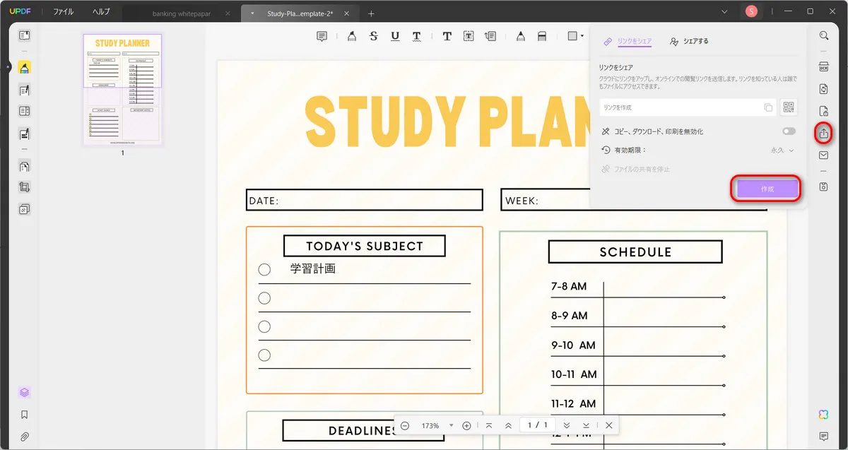Screen dimensions: 848x450
Task: Click the first checkbox circle beside 学習計画
Action: pyautogui.click(x=264, y=270)
